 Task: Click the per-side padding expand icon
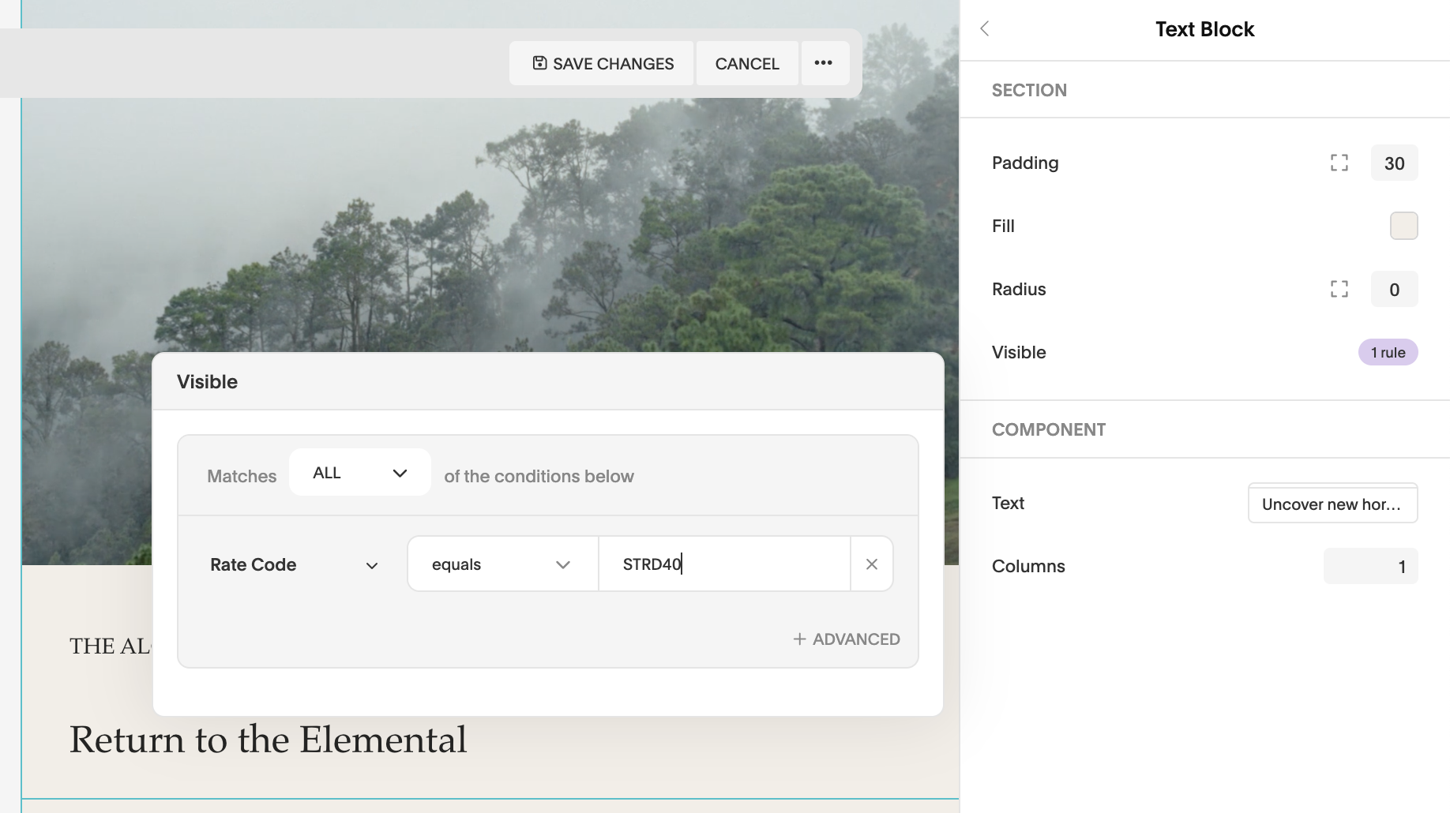point(1339,163)
